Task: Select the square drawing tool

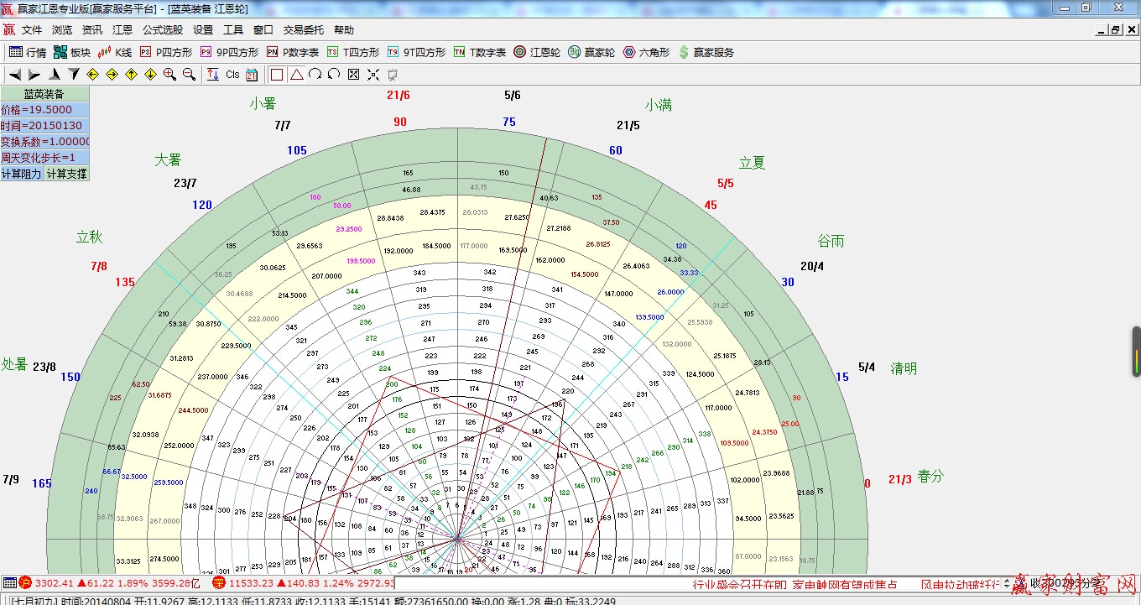Action: (277, 75)
